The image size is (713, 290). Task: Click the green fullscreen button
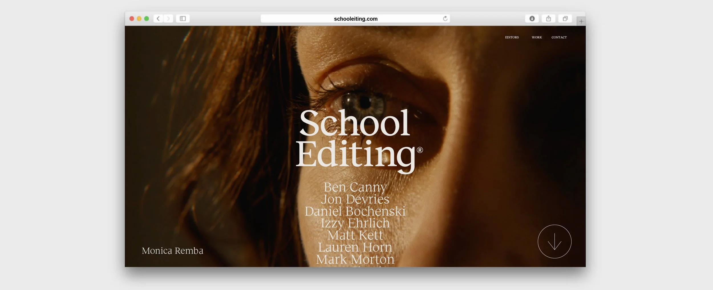pos(147,18)
